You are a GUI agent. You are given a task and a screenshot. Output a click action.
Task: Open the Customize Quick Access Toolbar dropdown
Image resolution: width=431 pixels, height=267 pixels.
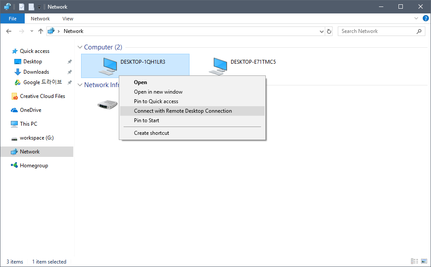click(39, 7)
